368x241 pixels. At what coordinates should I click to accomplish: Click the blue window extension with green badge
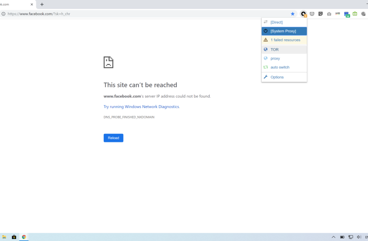(x=347, y=14)
